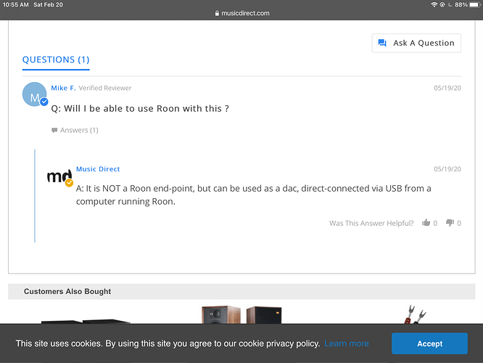The height and width of the screenshot is (363, 483).
Task: Click the chat bubble icon in Ask A Question
Action: [382, 43]
